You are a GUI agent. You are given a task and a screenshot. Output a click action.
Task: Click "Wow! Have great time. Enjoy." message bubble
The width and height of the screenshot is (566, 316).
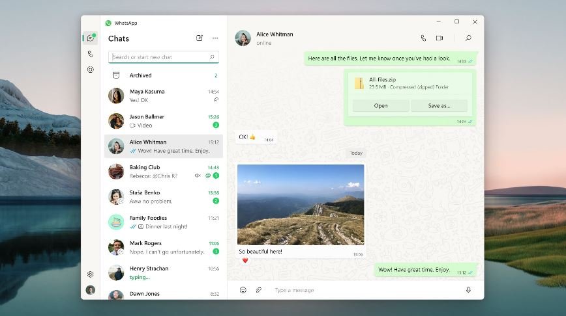coord(425,270)
